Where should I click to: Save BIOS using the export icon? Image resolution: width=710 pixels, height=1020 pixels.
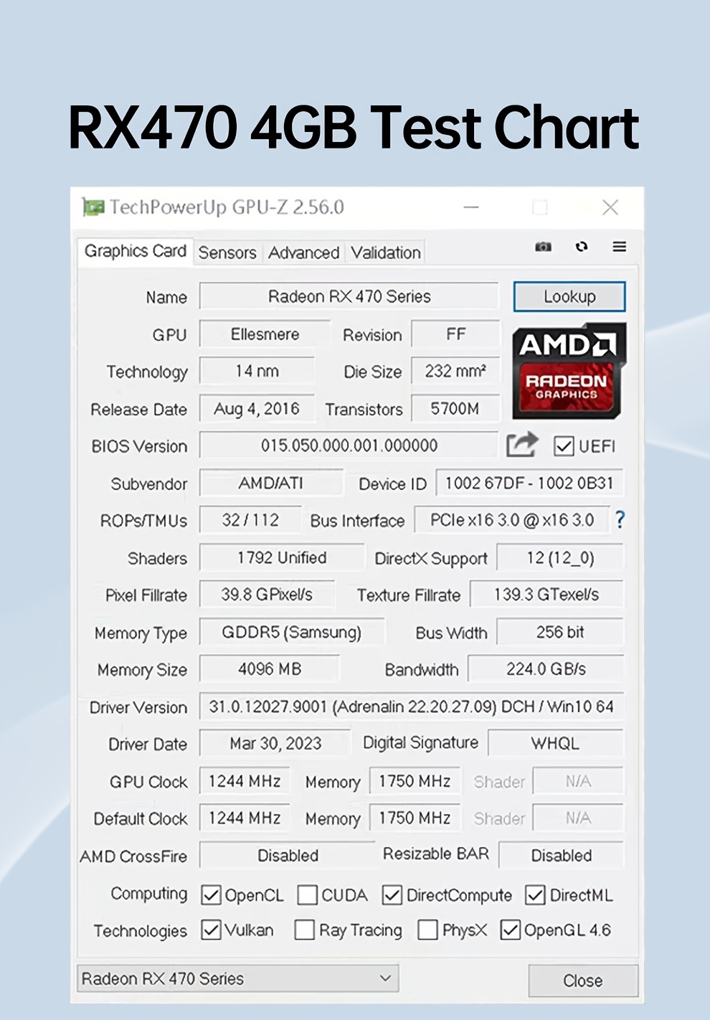click(x=522, y=445)
